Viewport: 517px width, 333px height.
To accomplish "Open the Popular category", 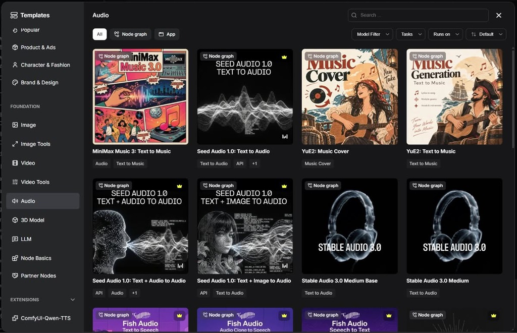I will [x=43, y=30].
